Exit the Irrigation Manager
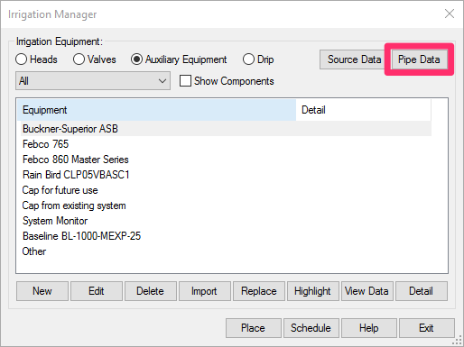This screenshot has width=464, height=347. tap(427, 328)
